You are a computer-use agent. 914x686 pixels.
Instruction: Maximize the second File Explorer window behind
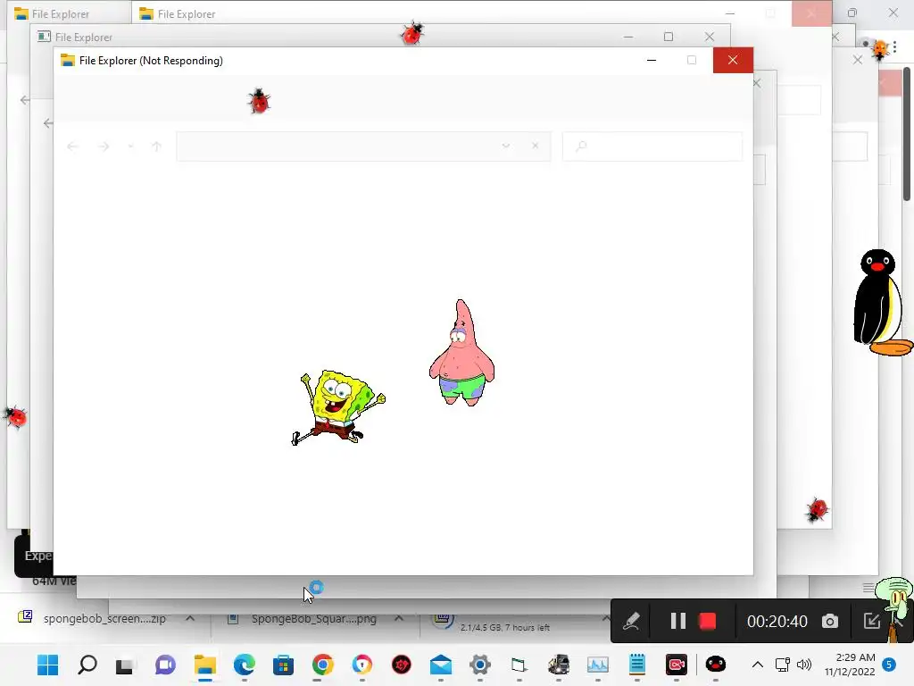click(669, 37)
